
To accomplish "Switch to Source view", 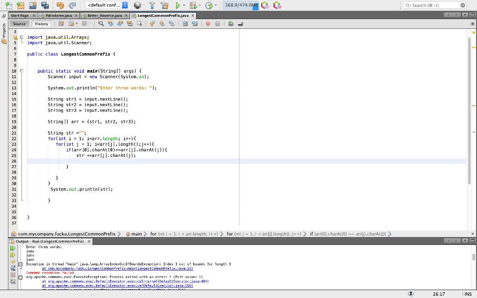I will [19, 24].
